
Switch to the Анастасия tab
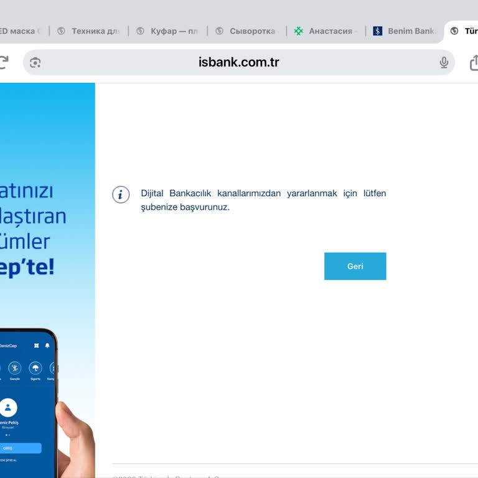[326, 31]
